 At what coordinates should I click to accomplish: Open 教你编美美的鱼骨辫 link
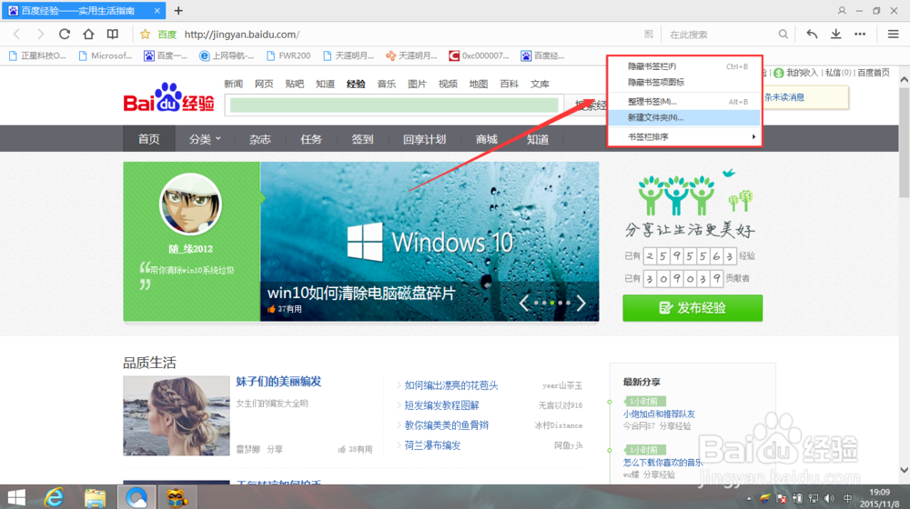pyautogui.click(x=446, y=425)
